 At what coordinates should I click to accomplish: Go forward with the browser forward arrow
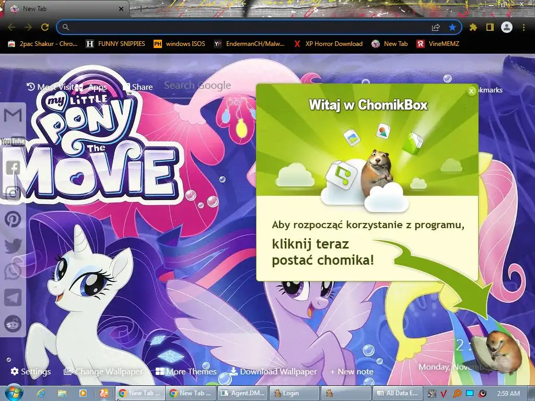pos(28,27)
